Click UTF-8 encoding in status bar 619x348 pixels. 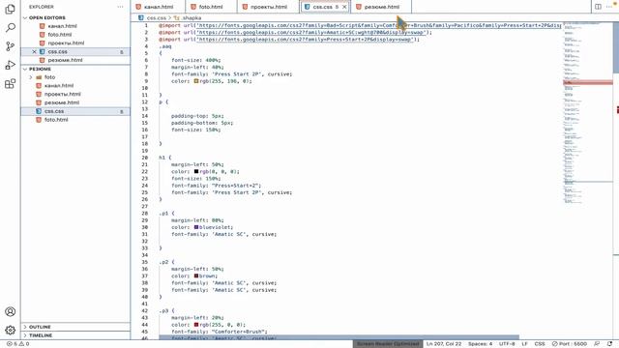coord(507,344)
